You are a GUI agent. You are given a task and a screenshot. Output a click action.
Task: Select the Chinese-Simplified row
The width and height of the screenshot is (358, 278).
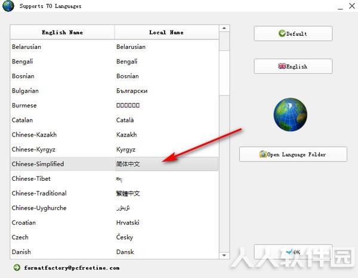coord(114,164)
